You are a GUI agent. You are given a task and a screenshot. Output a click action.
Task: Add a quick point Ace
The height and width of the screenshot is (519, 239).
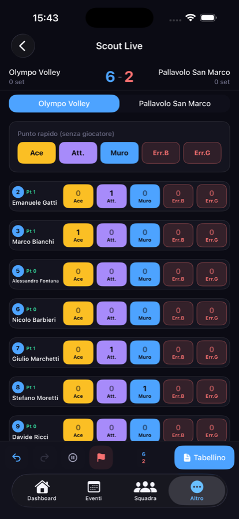click(x=36, y=153)
